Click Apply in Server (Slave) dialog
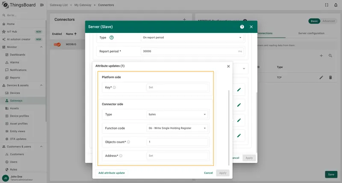342x183 pixels. coord(249,158)
